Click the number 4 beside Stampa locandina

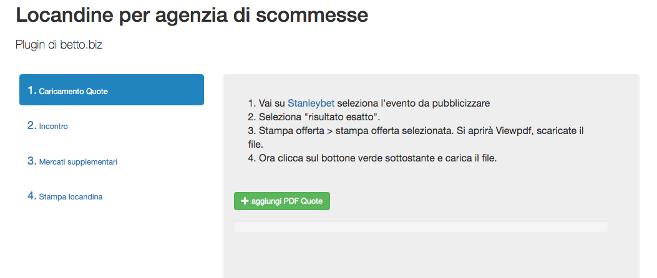(x=31, y=196)
